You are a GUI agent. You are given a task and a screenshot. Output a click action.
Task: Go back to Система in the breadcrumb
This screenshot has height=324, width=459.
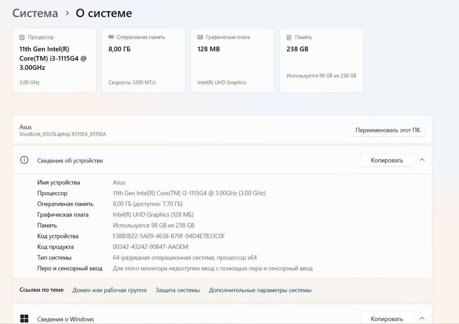(x=35, y=13)
